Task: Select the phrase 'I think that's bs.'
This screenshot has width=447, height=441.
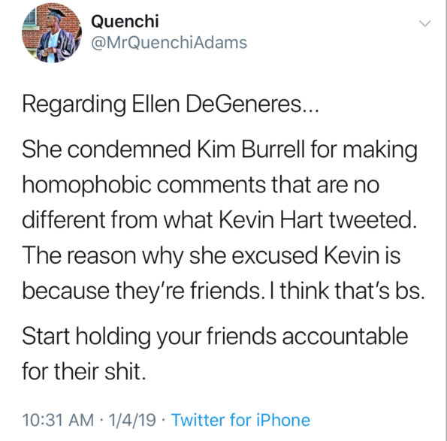Action: click(x=352, y=291)
